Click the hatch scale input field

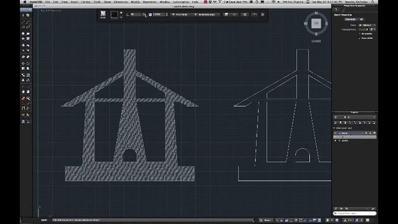click(x=159, y=14)
